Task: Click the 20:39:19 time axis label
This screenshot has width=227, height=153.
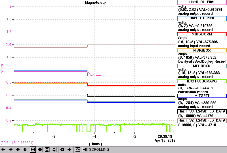Action: (165, 137)
